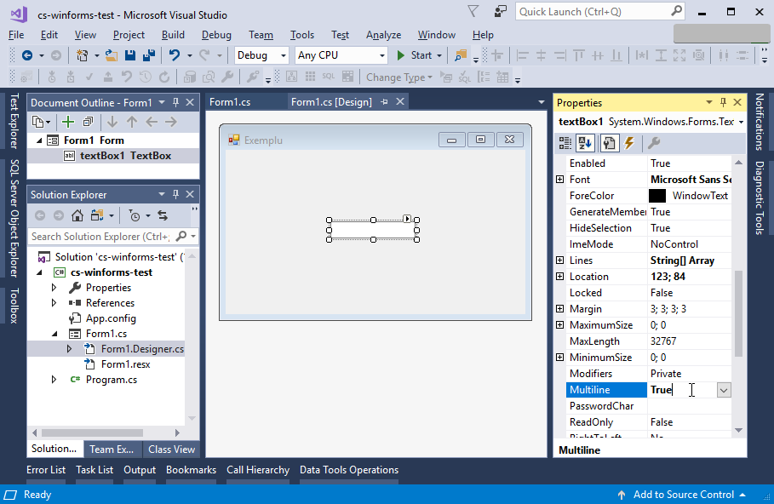Click the Properties panel vertical scrollbar
The image size is (774, 504).
point(738,313)
